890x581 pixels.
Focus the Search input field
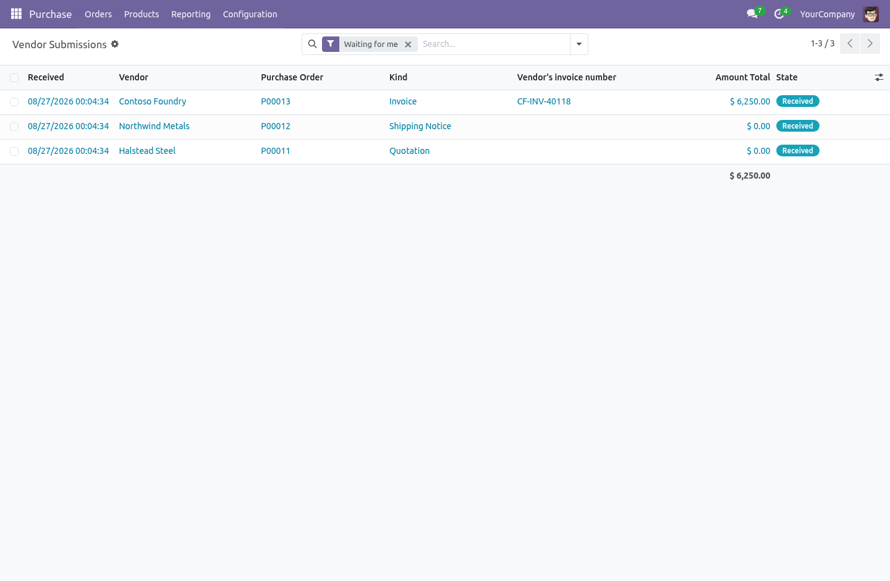pos(494,44)
